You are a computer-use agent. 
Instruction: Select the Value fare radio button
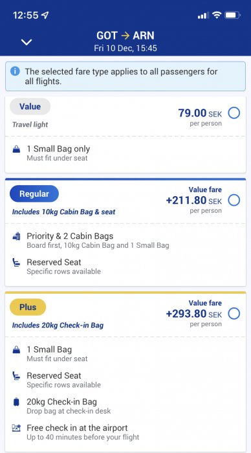[234, 113]
